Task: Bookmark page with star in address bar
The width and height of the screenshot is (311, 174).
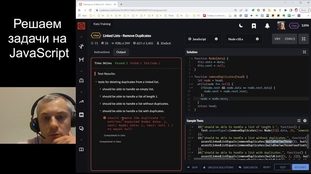Action: tap(246, 10)
